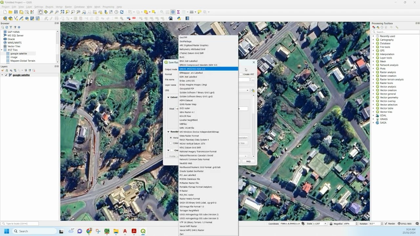Click the Zoom Full extent icon
Image resolution: width=420 pixels, height=236 pixels.
pyautogui.click(x=62, y=12)
